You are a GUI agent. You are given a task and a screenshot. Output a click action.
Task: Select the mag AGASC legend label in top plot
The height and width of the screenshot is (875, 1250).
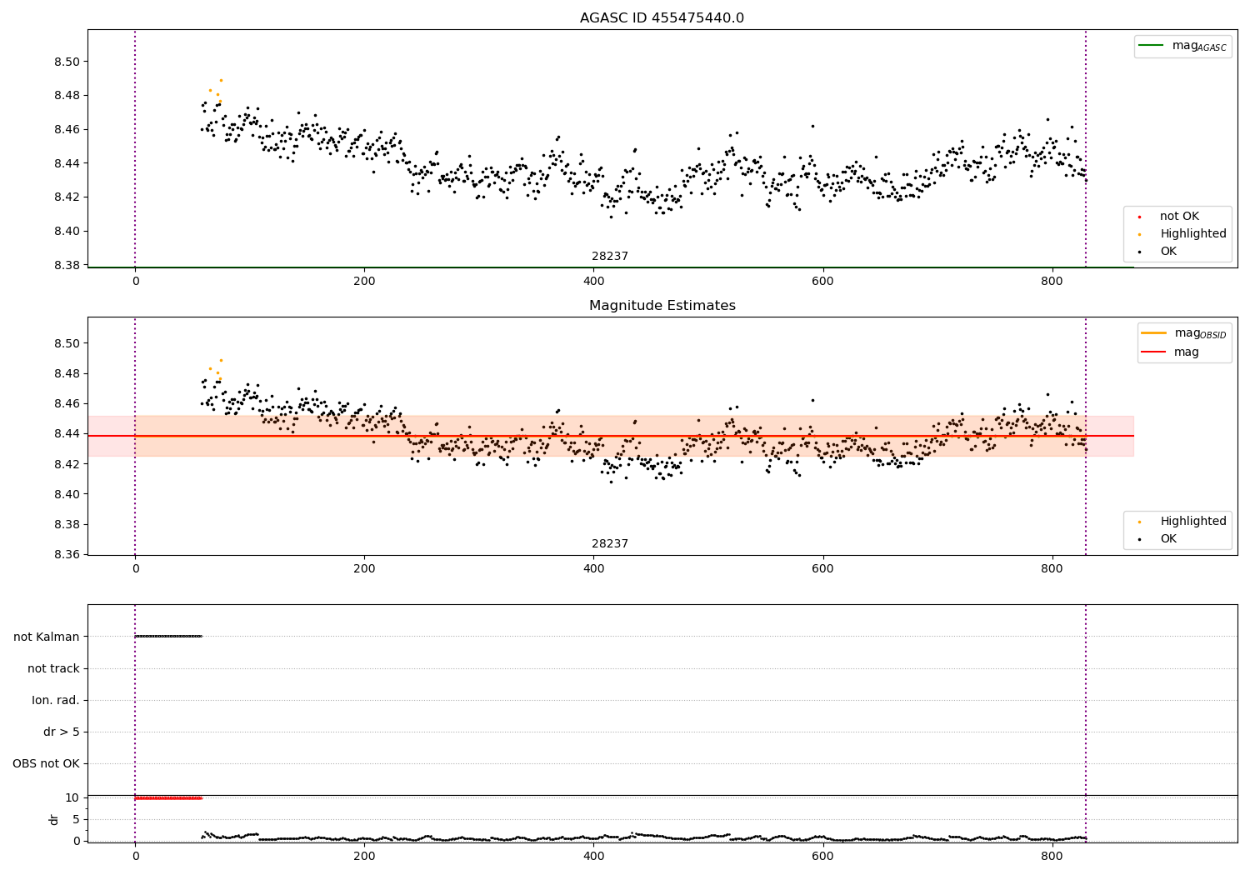point(1199,46)
